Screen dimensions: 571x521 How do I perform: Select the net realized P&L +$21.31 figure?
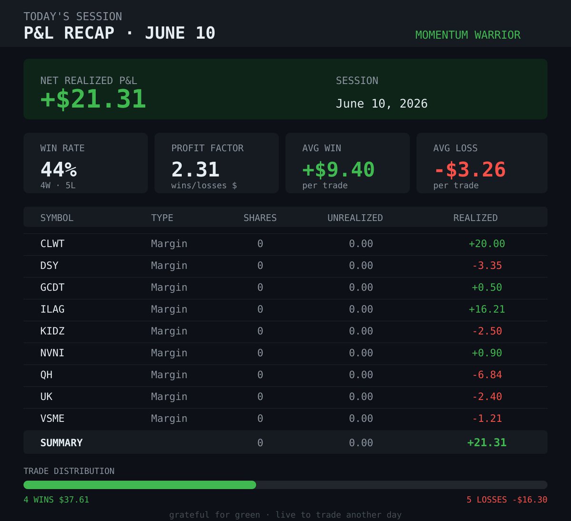pos(93,99)
